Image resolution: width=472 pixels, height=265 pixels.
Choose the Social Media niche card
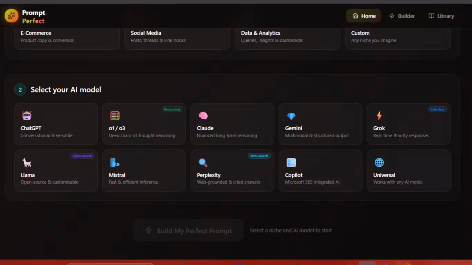point(177,39)
